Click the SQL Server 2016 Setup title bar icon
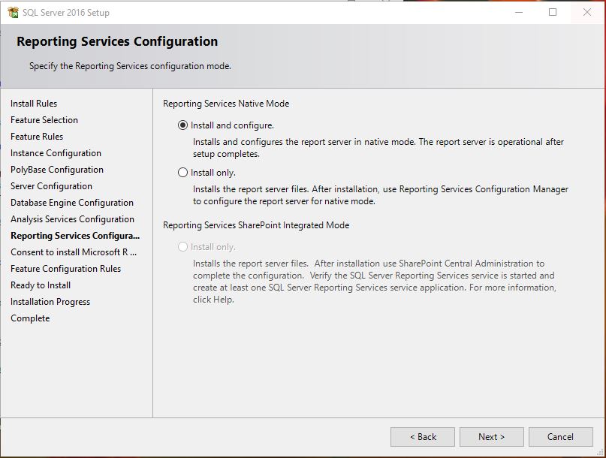 click(14, 12)
